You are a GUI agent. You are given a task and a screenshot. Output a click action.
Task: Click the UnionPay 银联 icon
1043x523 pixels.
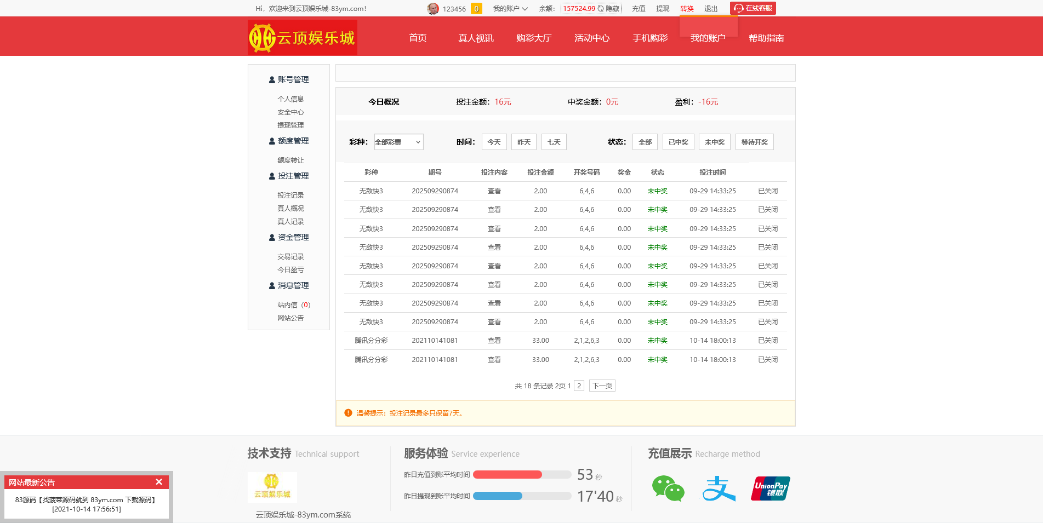[x=770, y=488]
